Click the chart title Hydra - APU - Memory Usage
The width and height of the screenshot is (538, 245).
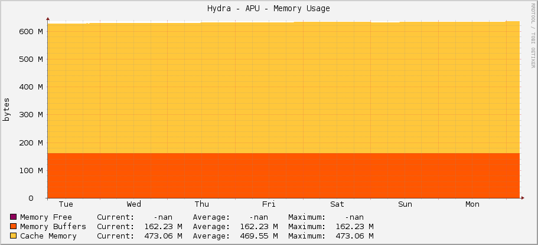point(268,9)
